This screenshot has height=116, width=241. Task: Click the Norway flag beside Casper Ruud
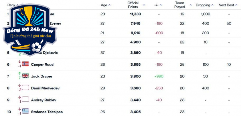pyautogui.click(x=25, y=64)
